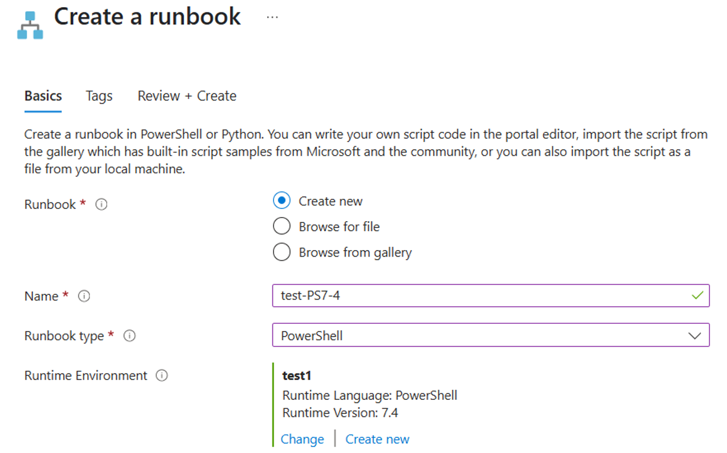This screenshot has width=727, height=453.
Task: Switch to the Tags tab
Action: (98, 96)
